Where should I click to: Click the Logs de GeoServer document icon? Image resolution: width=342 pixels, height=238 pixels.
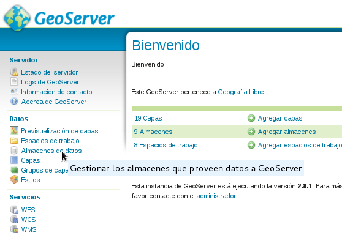pos(14,82)
